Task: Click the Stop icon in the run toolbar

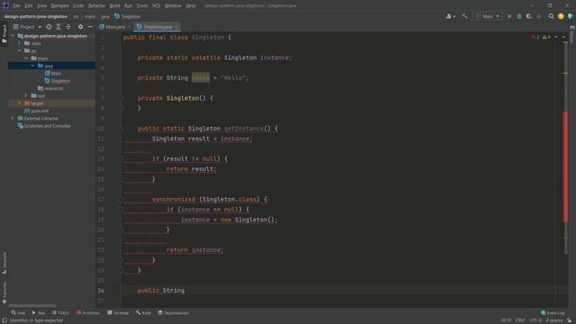Action: click(539, 16)
